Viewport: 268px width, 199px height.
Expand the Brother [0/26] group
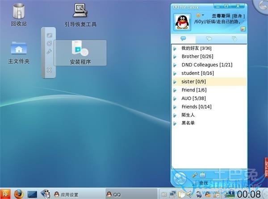(175, 57)
